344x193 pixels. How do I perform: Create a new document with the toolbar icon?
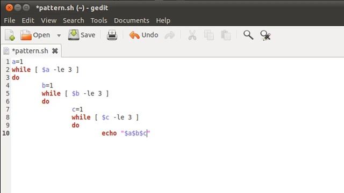tap(10, 35)
